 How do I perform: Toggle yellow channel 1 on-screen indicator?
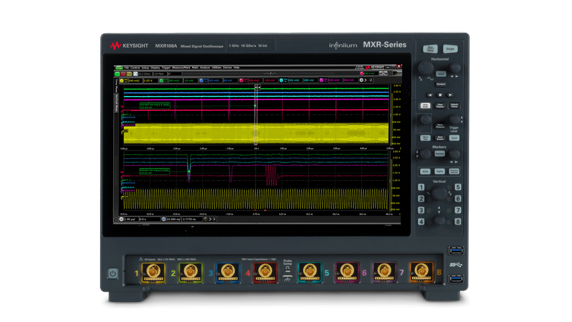[122, 81]
